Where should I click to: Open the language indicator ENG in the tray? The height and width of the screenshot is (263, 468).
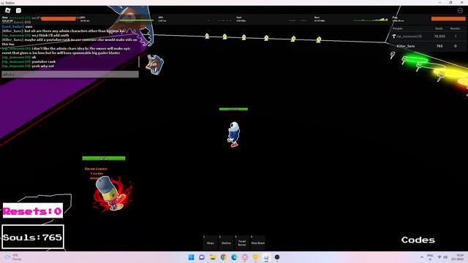click(x=430, y=257)
